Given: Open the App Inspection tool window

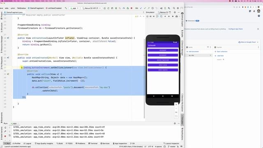Looking at the screenshot, I should coord(120,143).
